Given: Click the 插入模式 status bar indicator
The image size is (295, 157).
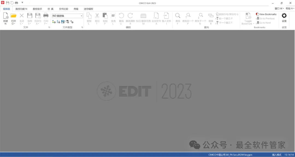Looking at the screenshot, I should [276, 155].
